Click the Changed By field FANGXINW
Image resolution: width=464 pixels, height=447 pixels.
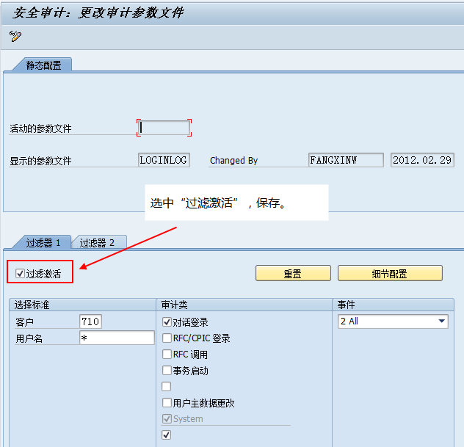(x=346, y=160)
